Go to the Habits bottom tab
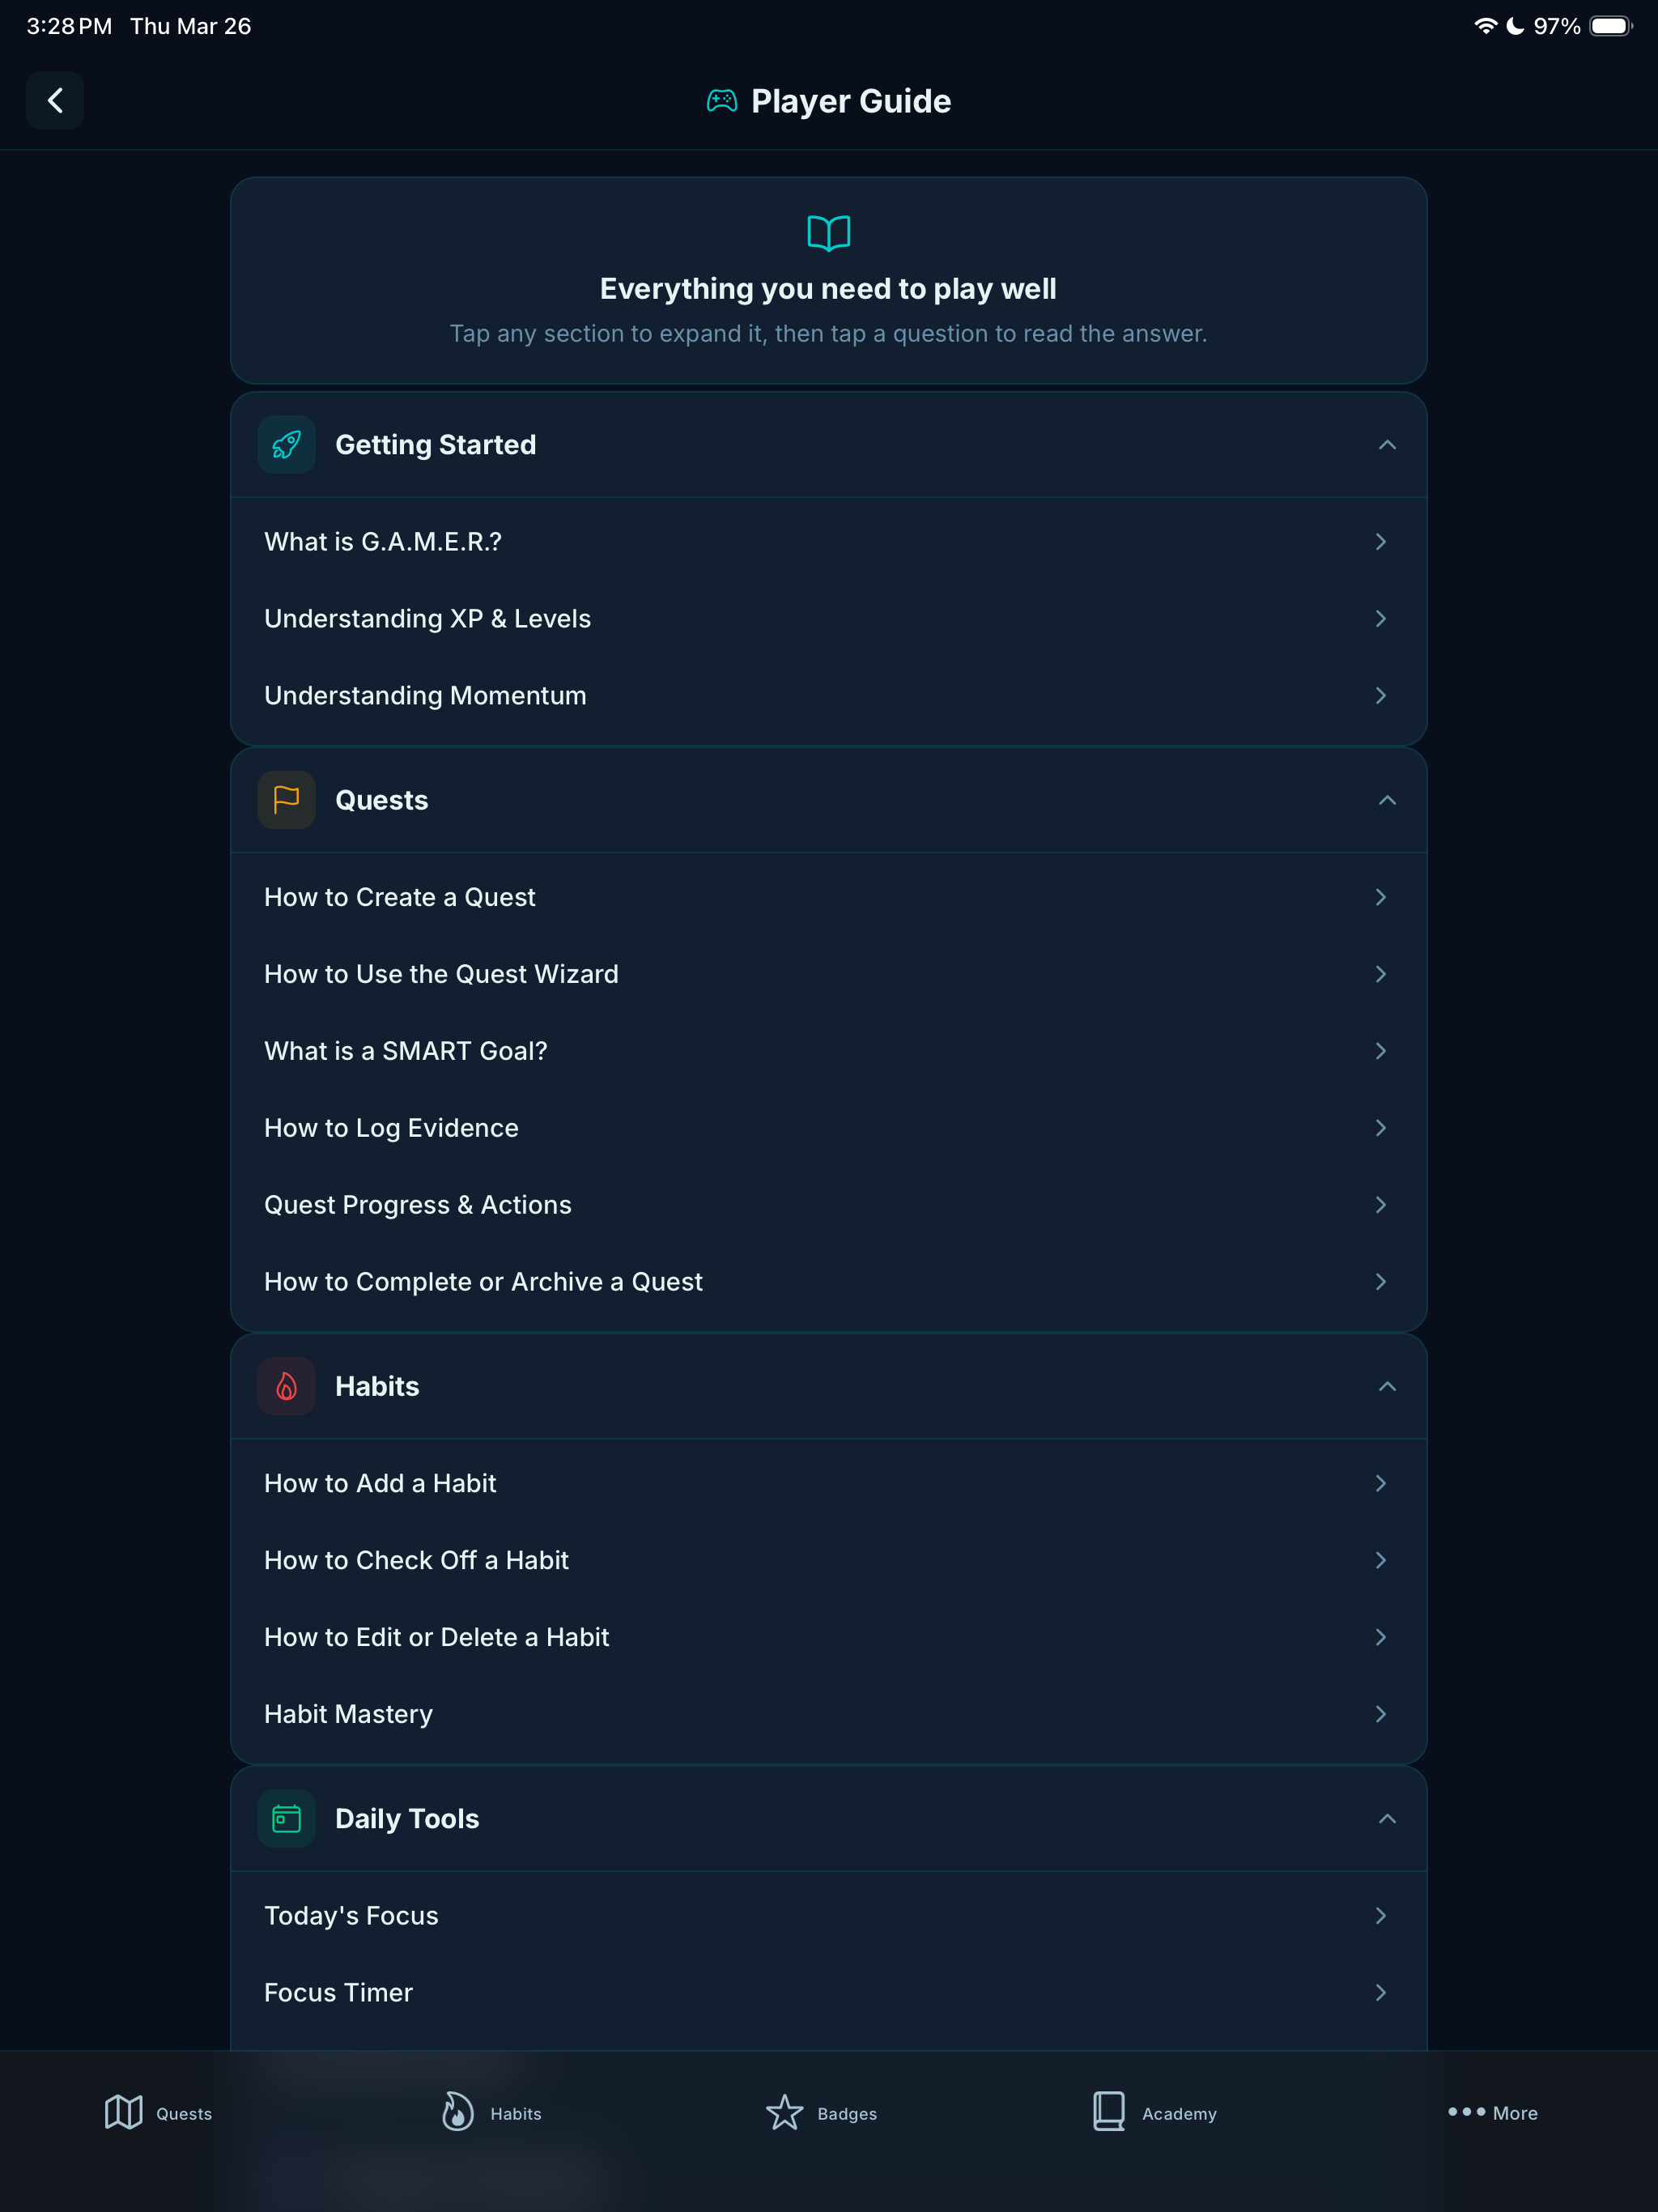The width and height of the screenshot is (1658, 2212). 492,2112
